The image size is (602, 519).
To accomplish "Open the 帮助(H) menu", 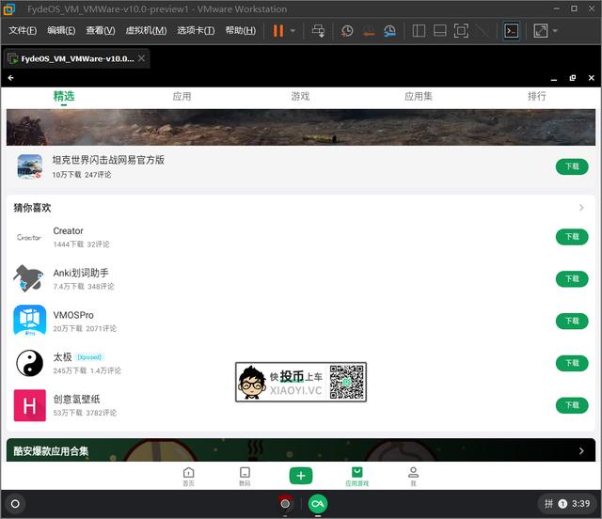I will pyautogui.click(x=241, y=30).
